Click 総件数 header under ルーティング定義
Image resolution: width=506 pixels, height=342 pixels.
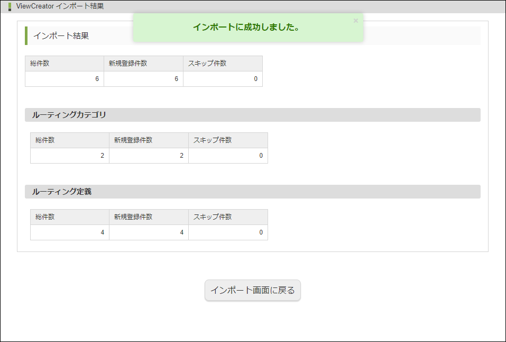pyautogui.click(x=70, y=217)
